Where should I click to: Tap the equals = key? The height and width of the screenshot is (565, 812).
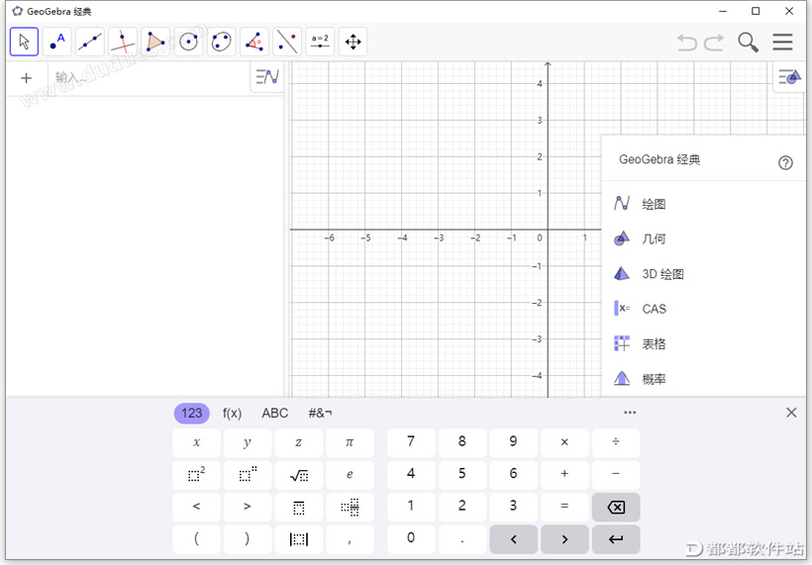tap(564, 507)
